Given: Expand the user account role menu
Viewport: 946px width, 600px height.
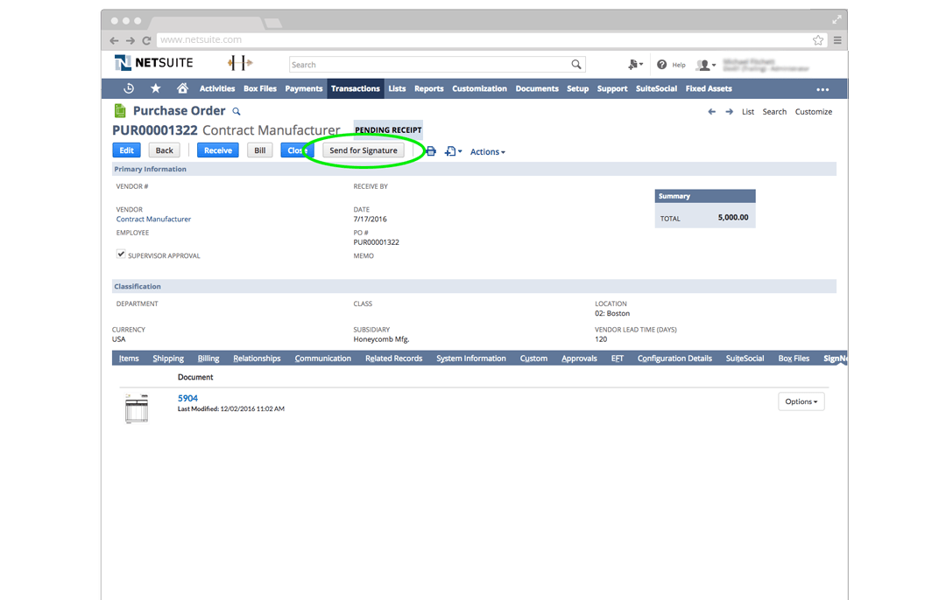Looking at the screenshot, I should point(707,65).
